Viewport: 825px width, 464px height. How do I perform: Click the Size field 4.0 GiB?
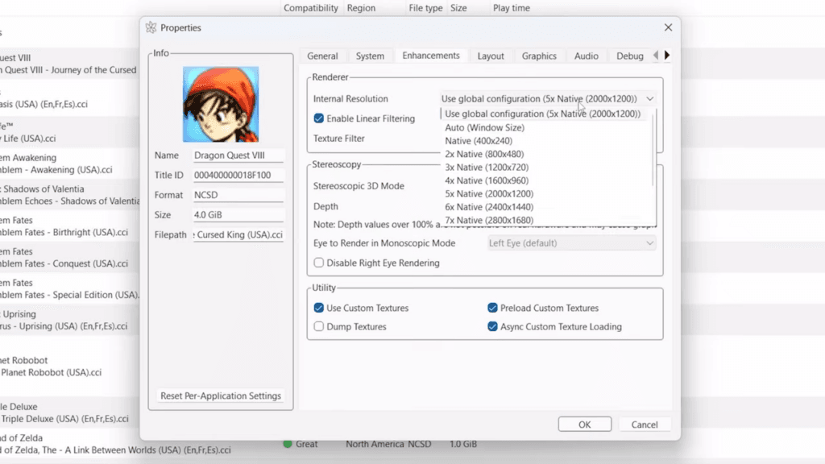(x=238, y=214)
